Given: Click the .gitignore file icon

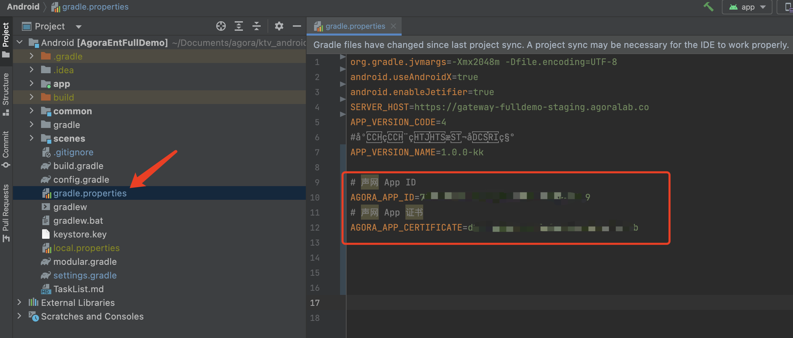Looking at the screenshot, I should click(x=46, y=152).
